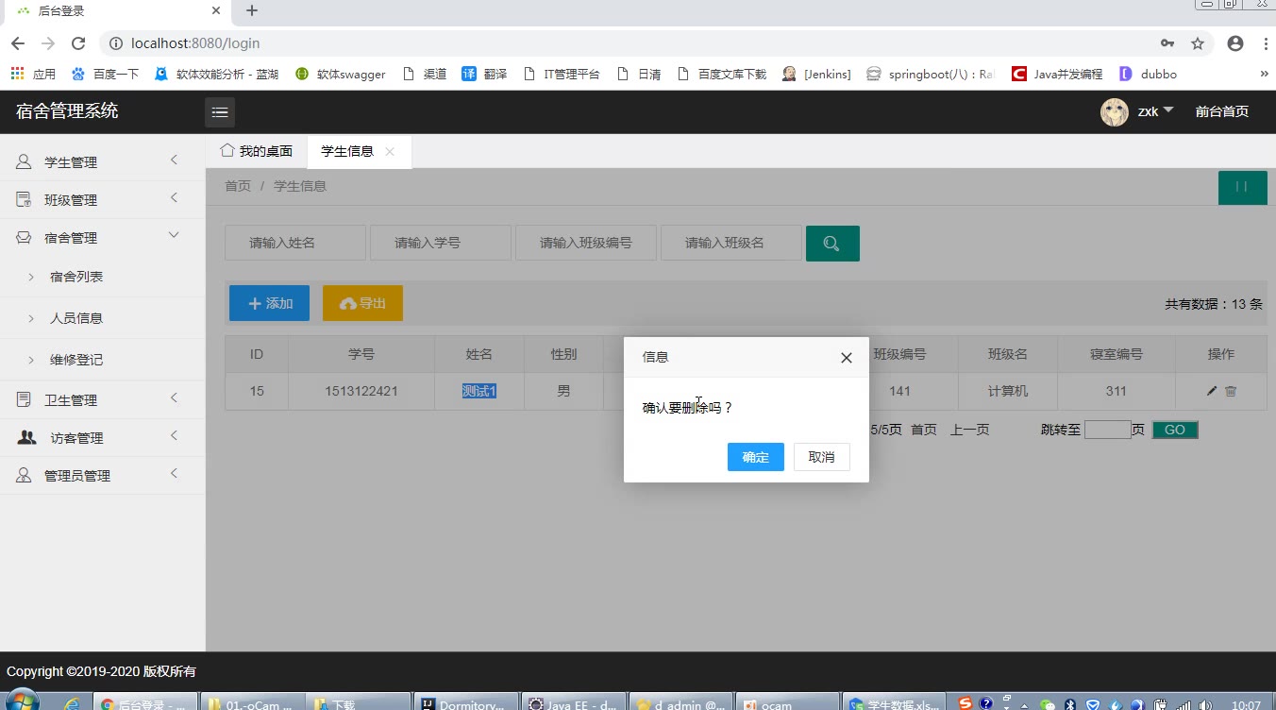This screenshot has width=1276, height=710.
Task: Close the 学生信息 tab with its X
Action: click(390, 152)
